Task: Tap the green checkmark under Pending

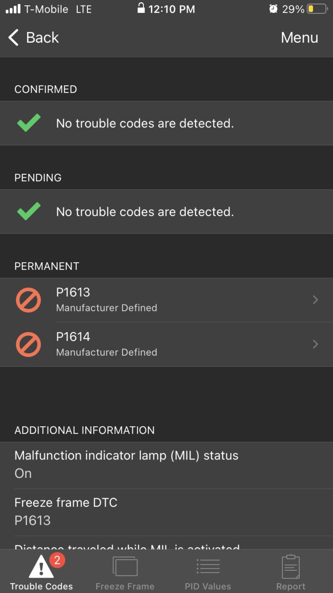Action: [29, 212]
